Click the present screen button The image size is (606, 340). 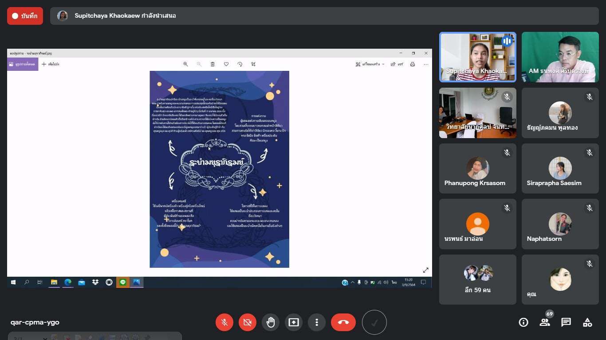pos(294,322)
